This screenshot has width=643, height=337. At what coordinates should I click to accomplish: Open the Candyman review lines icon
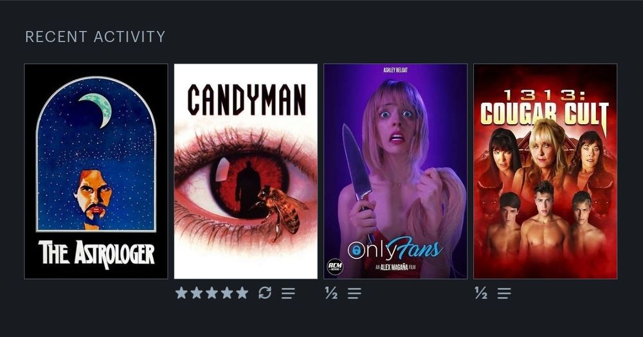(288, 293)
